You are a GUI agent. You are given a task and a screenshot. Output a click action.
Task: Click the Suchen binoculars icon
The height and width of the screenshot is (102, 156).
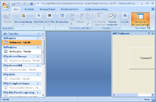[125, 16]
